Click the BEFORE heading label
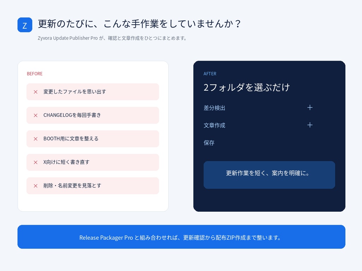The height and width of the screenshot is (271, 362). [x=35, y=74]
